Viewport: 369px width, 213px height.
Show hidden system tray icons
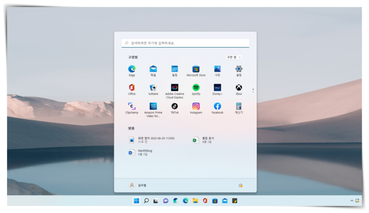click(x=352, y=201)
